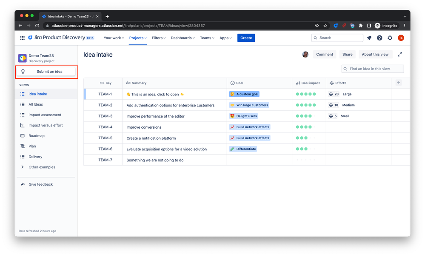This screenshot has height=256, width=425.
Task: Click the Effort2 value 20 Large
Action: tap(340, 94)
